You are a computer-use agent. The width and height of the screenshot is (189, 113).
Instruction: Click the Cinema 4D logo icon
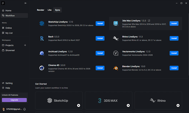tap(42, 68)
